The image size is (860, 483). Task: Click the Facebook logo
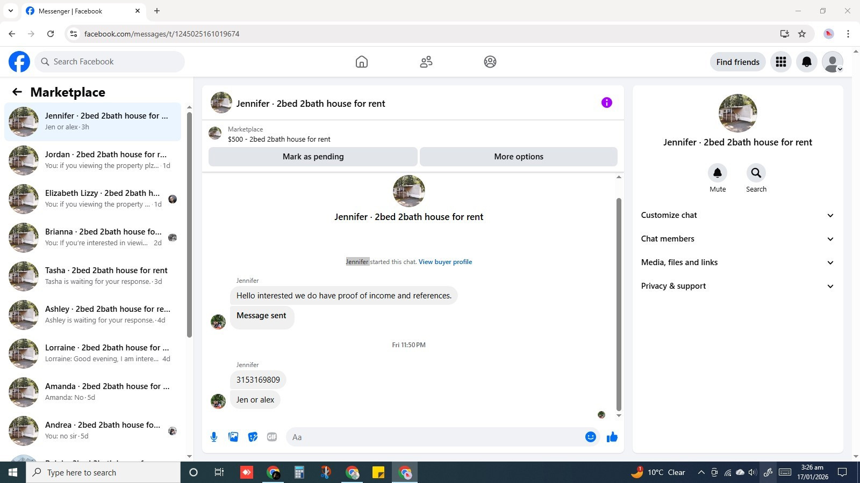click(x=19, y=62)
